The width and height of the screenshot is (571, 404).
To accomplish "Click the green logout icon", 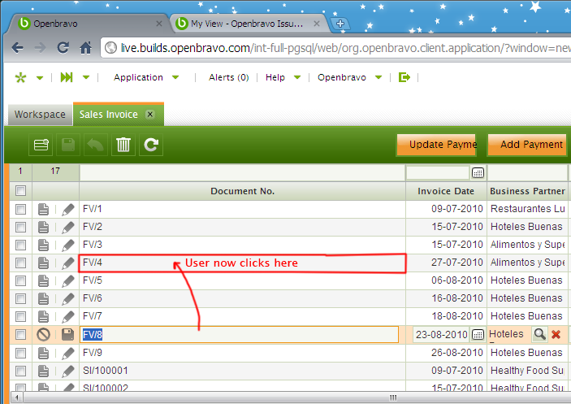I will (404, 77).
